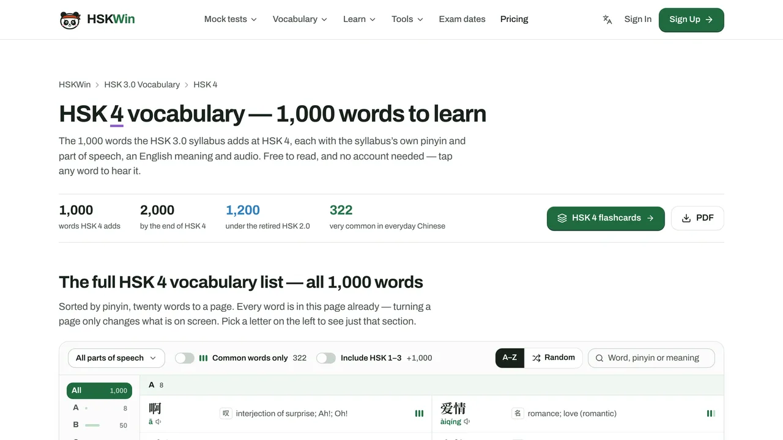Select letter B in the sidebar
This screenshot has width=783, height=440.
[99, 425]
